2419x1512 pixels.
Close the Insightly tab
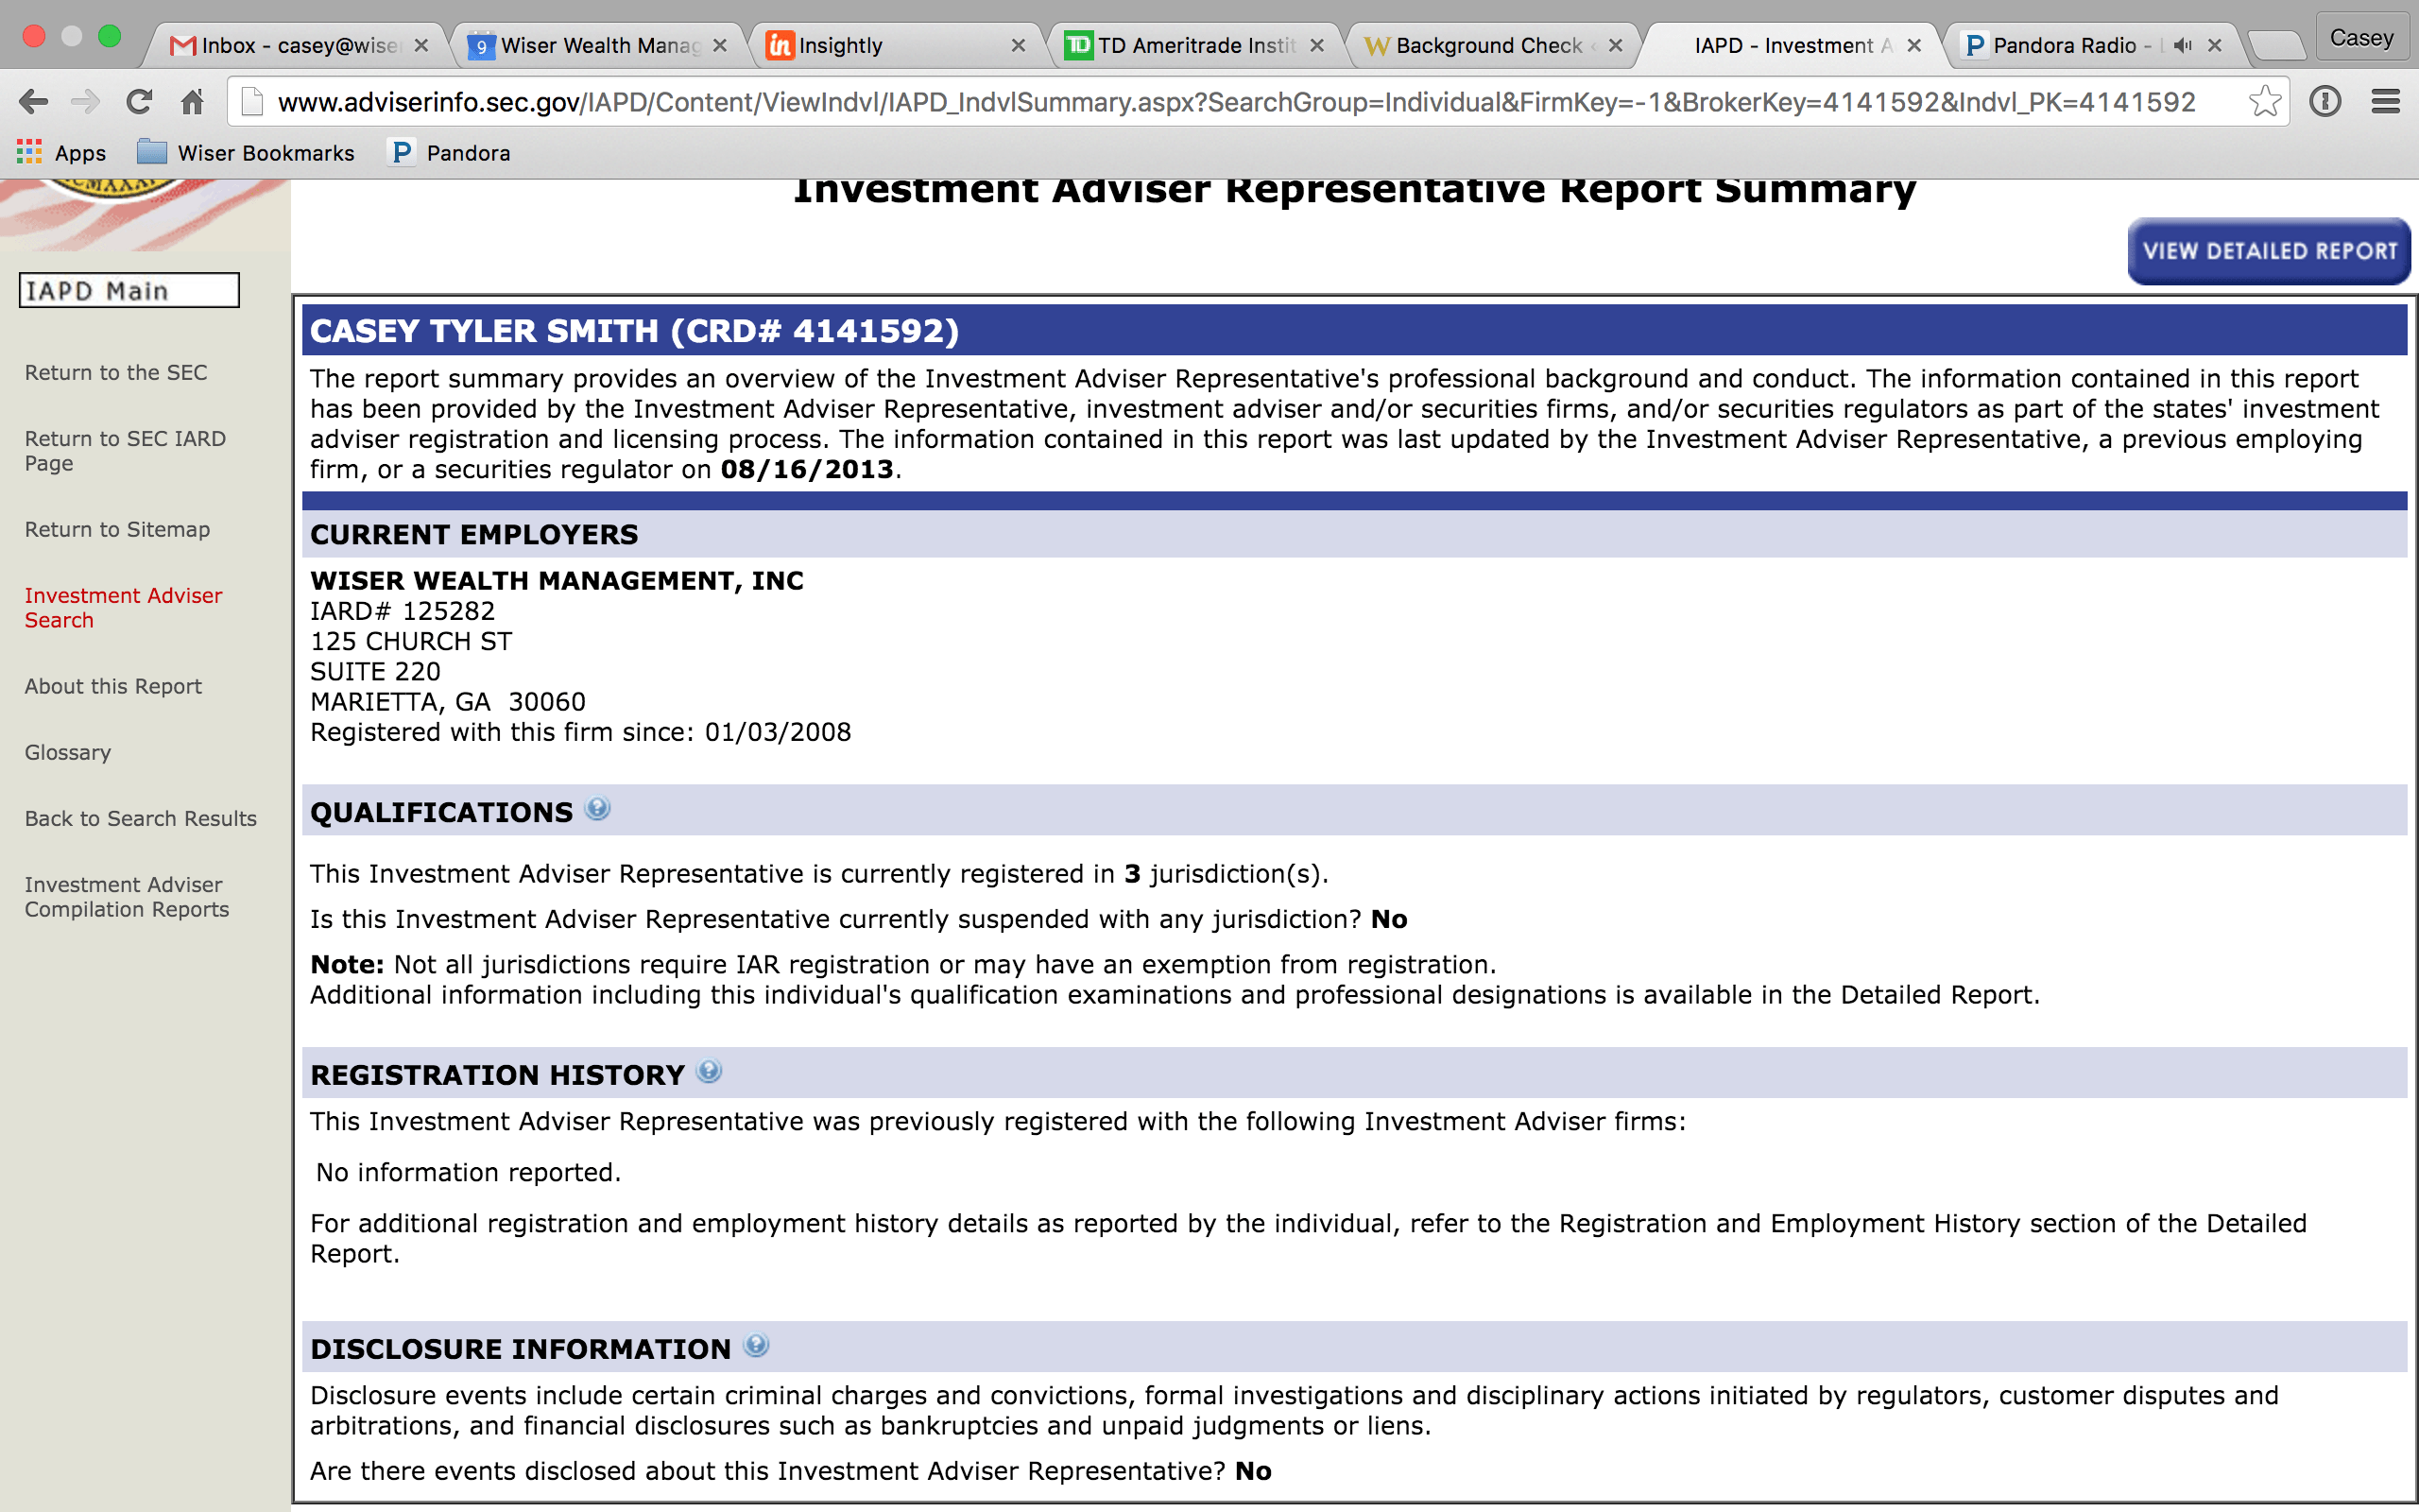[x=1018, y=45]
